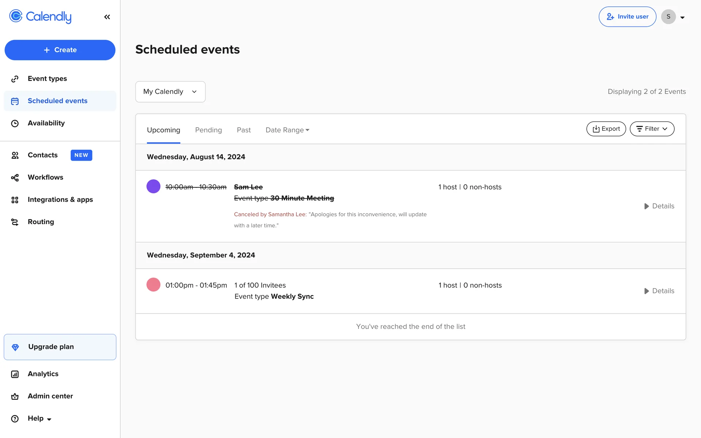Screen dimensions: 701x438
Task: Open Workflows icon in sidebar
Action: click(15, 178)
